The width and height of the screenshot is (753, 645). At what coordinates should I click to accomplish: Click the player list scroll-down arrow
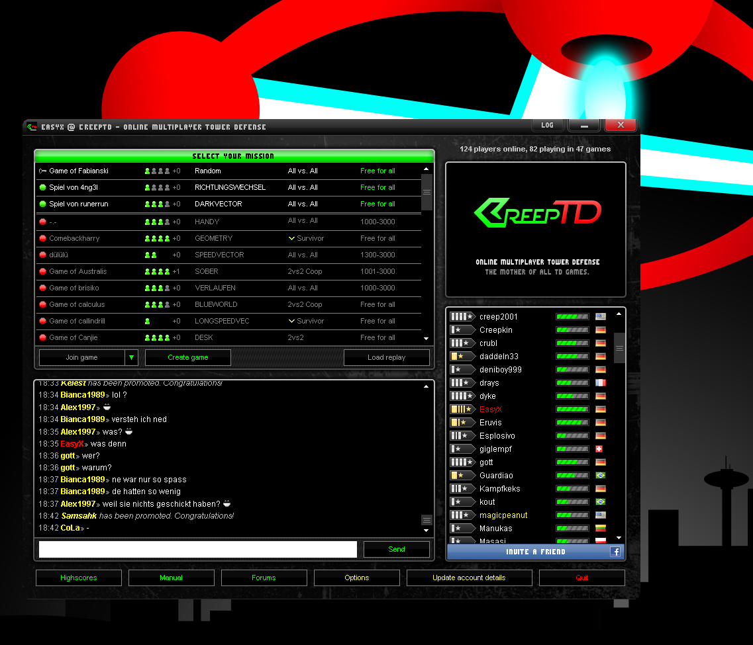[x=619, y=538]
